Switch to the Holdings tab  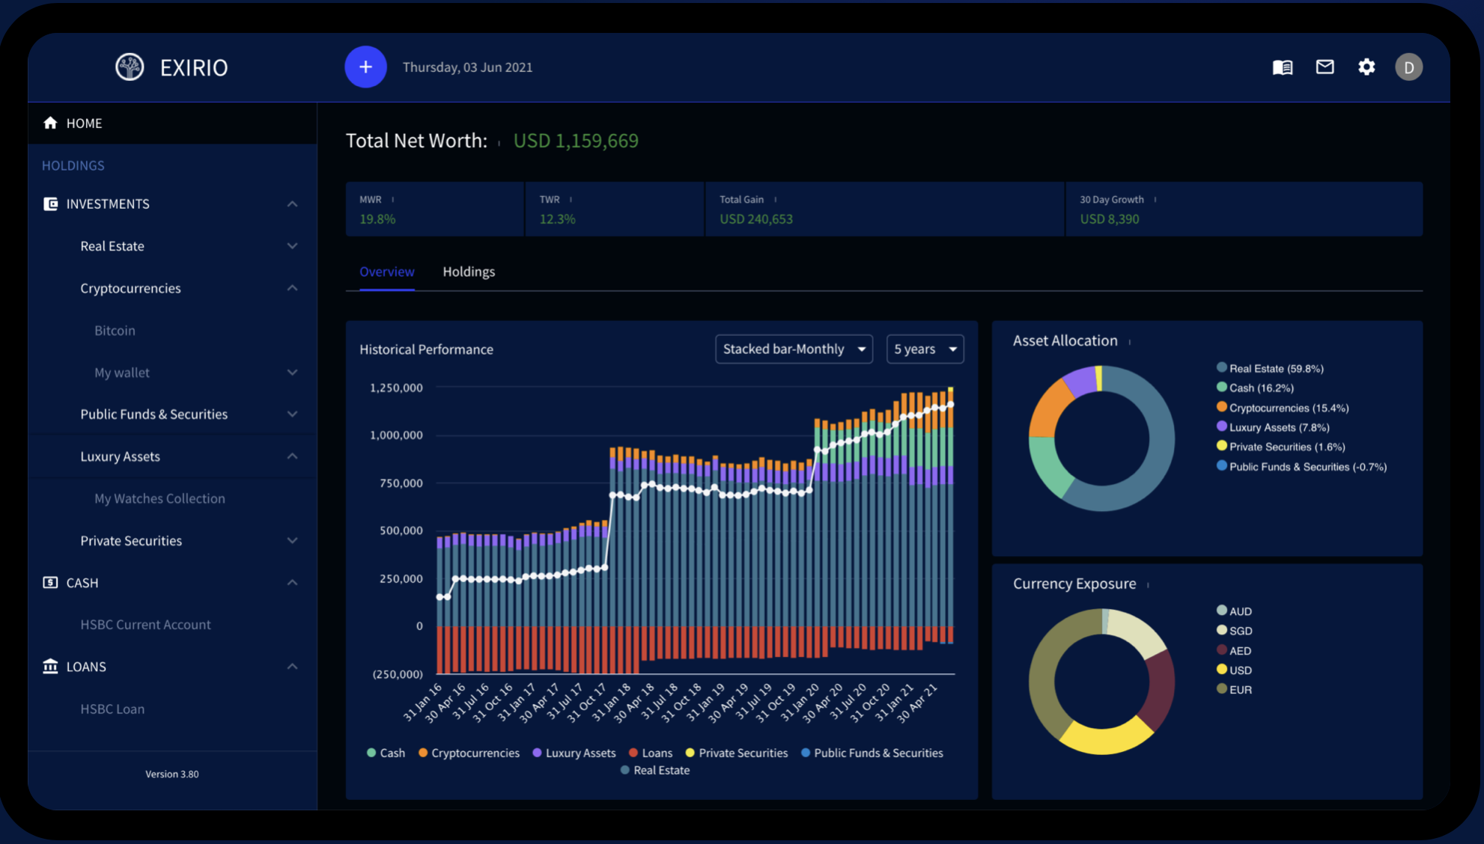(x=469, y=272)
